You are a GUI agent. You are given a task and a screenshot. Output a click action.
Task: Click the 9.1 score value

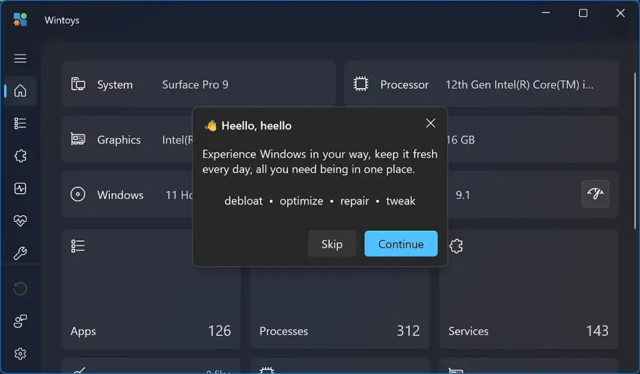tap(463, 195)
